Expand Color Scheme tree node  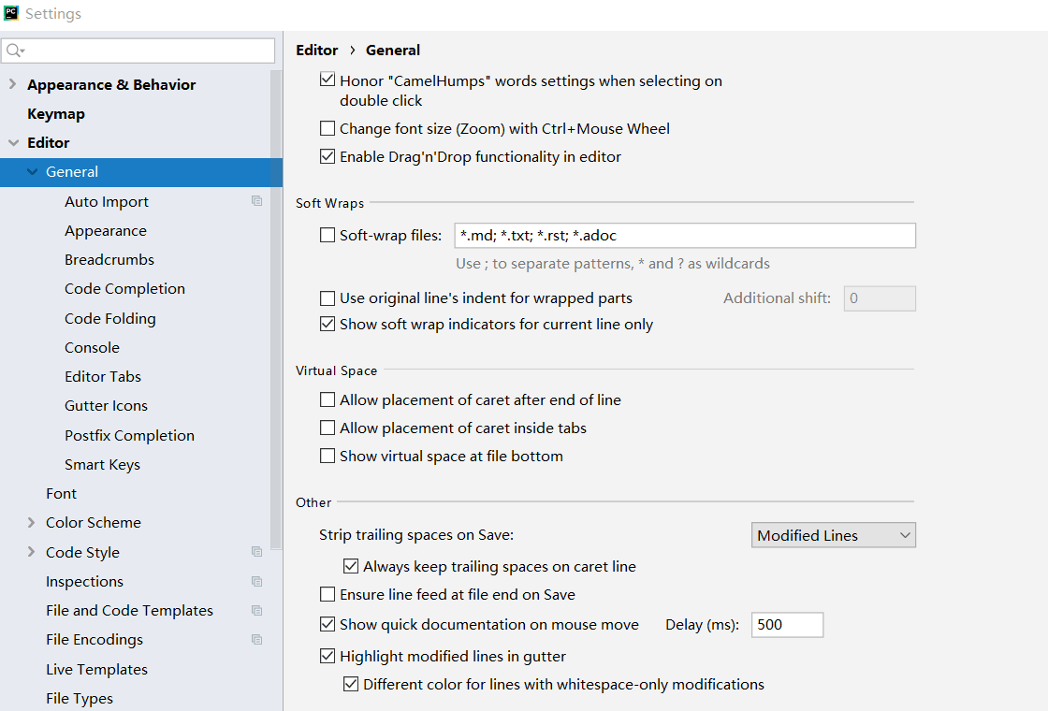click(x=32, y=523)
